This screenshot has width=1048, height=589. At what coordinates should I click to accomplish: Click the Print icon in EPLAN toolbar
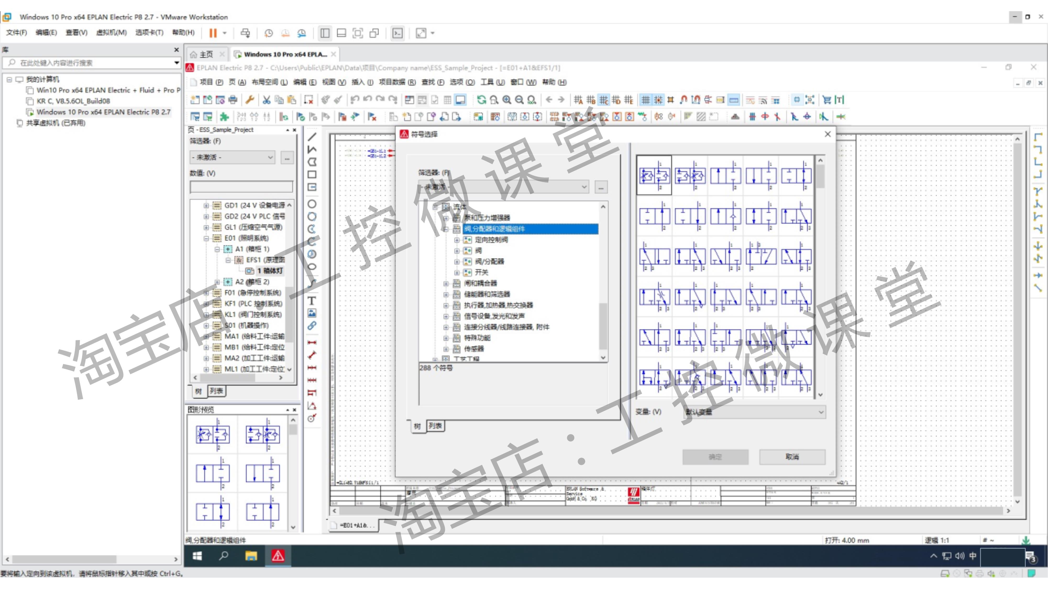[x=233, y=100]
